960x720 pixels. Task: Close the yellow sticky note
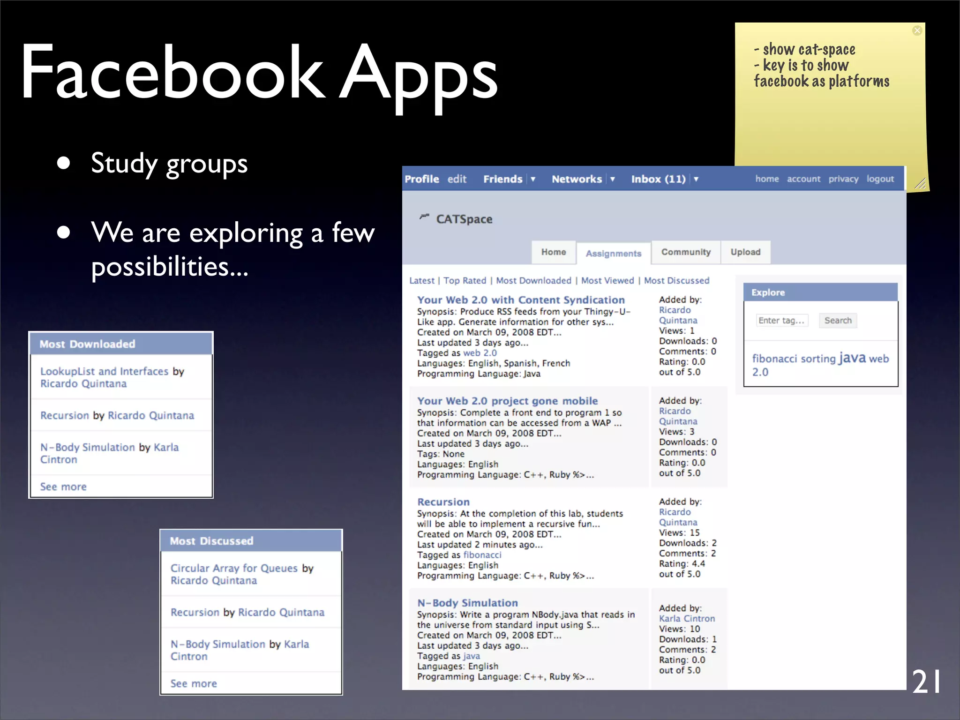(x=917, y=30)
